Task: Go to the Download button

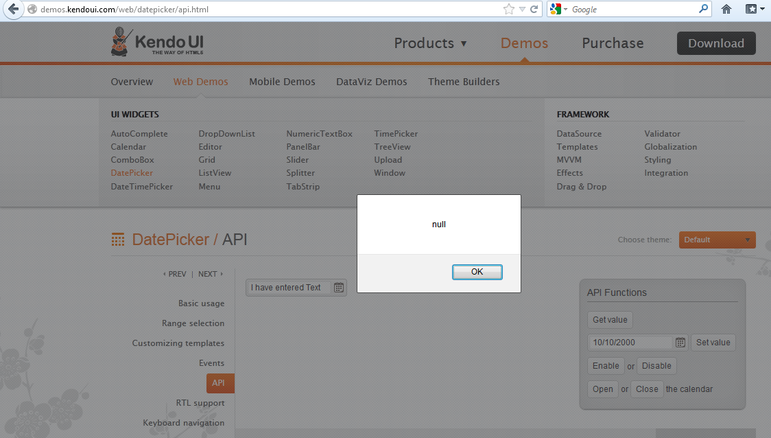Action: 716,43
